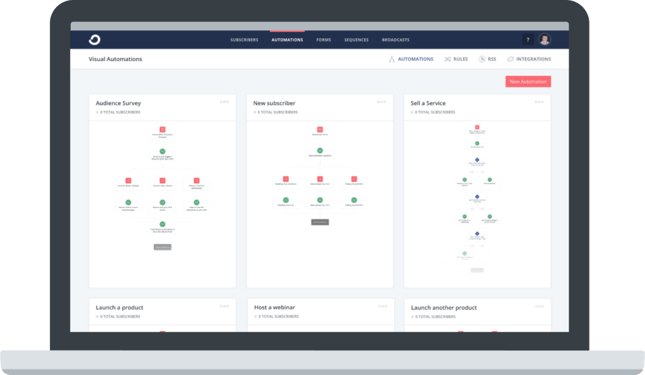Open the Launch a product three-dot menu

click(x=224, y=306)
